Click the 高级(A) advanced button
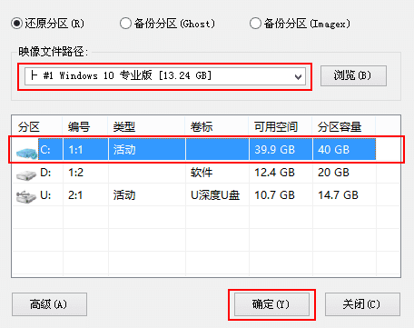 [49, 304]
